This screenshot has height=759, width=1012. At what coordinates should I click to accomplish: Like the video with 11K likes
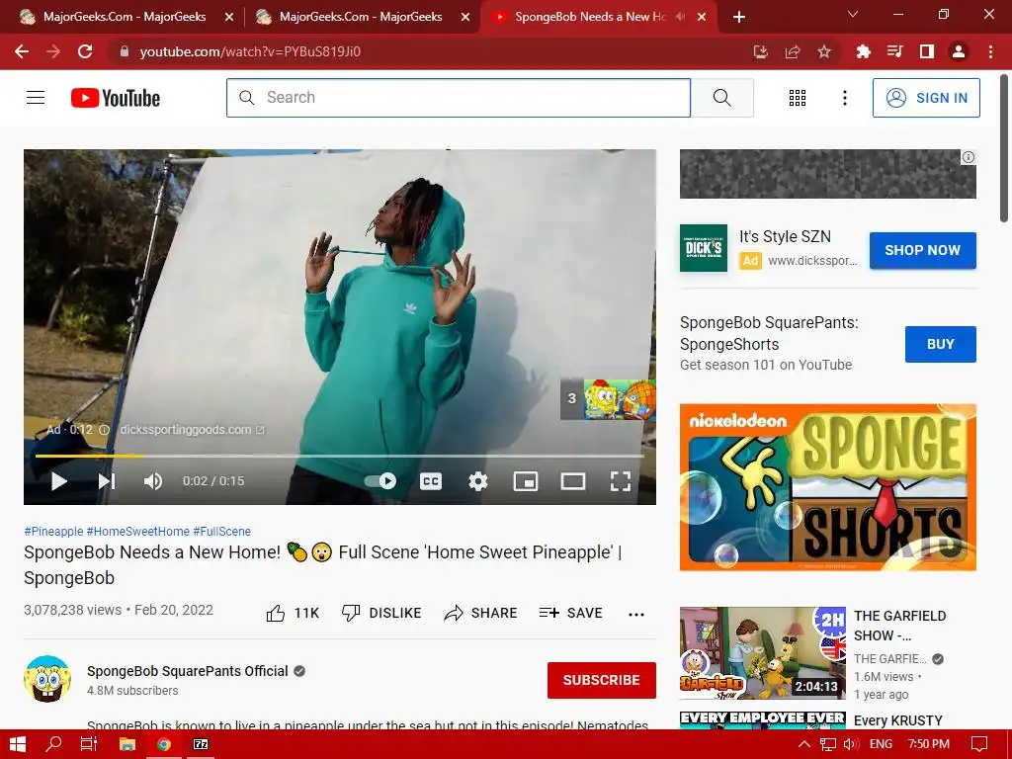coord(293,613)
